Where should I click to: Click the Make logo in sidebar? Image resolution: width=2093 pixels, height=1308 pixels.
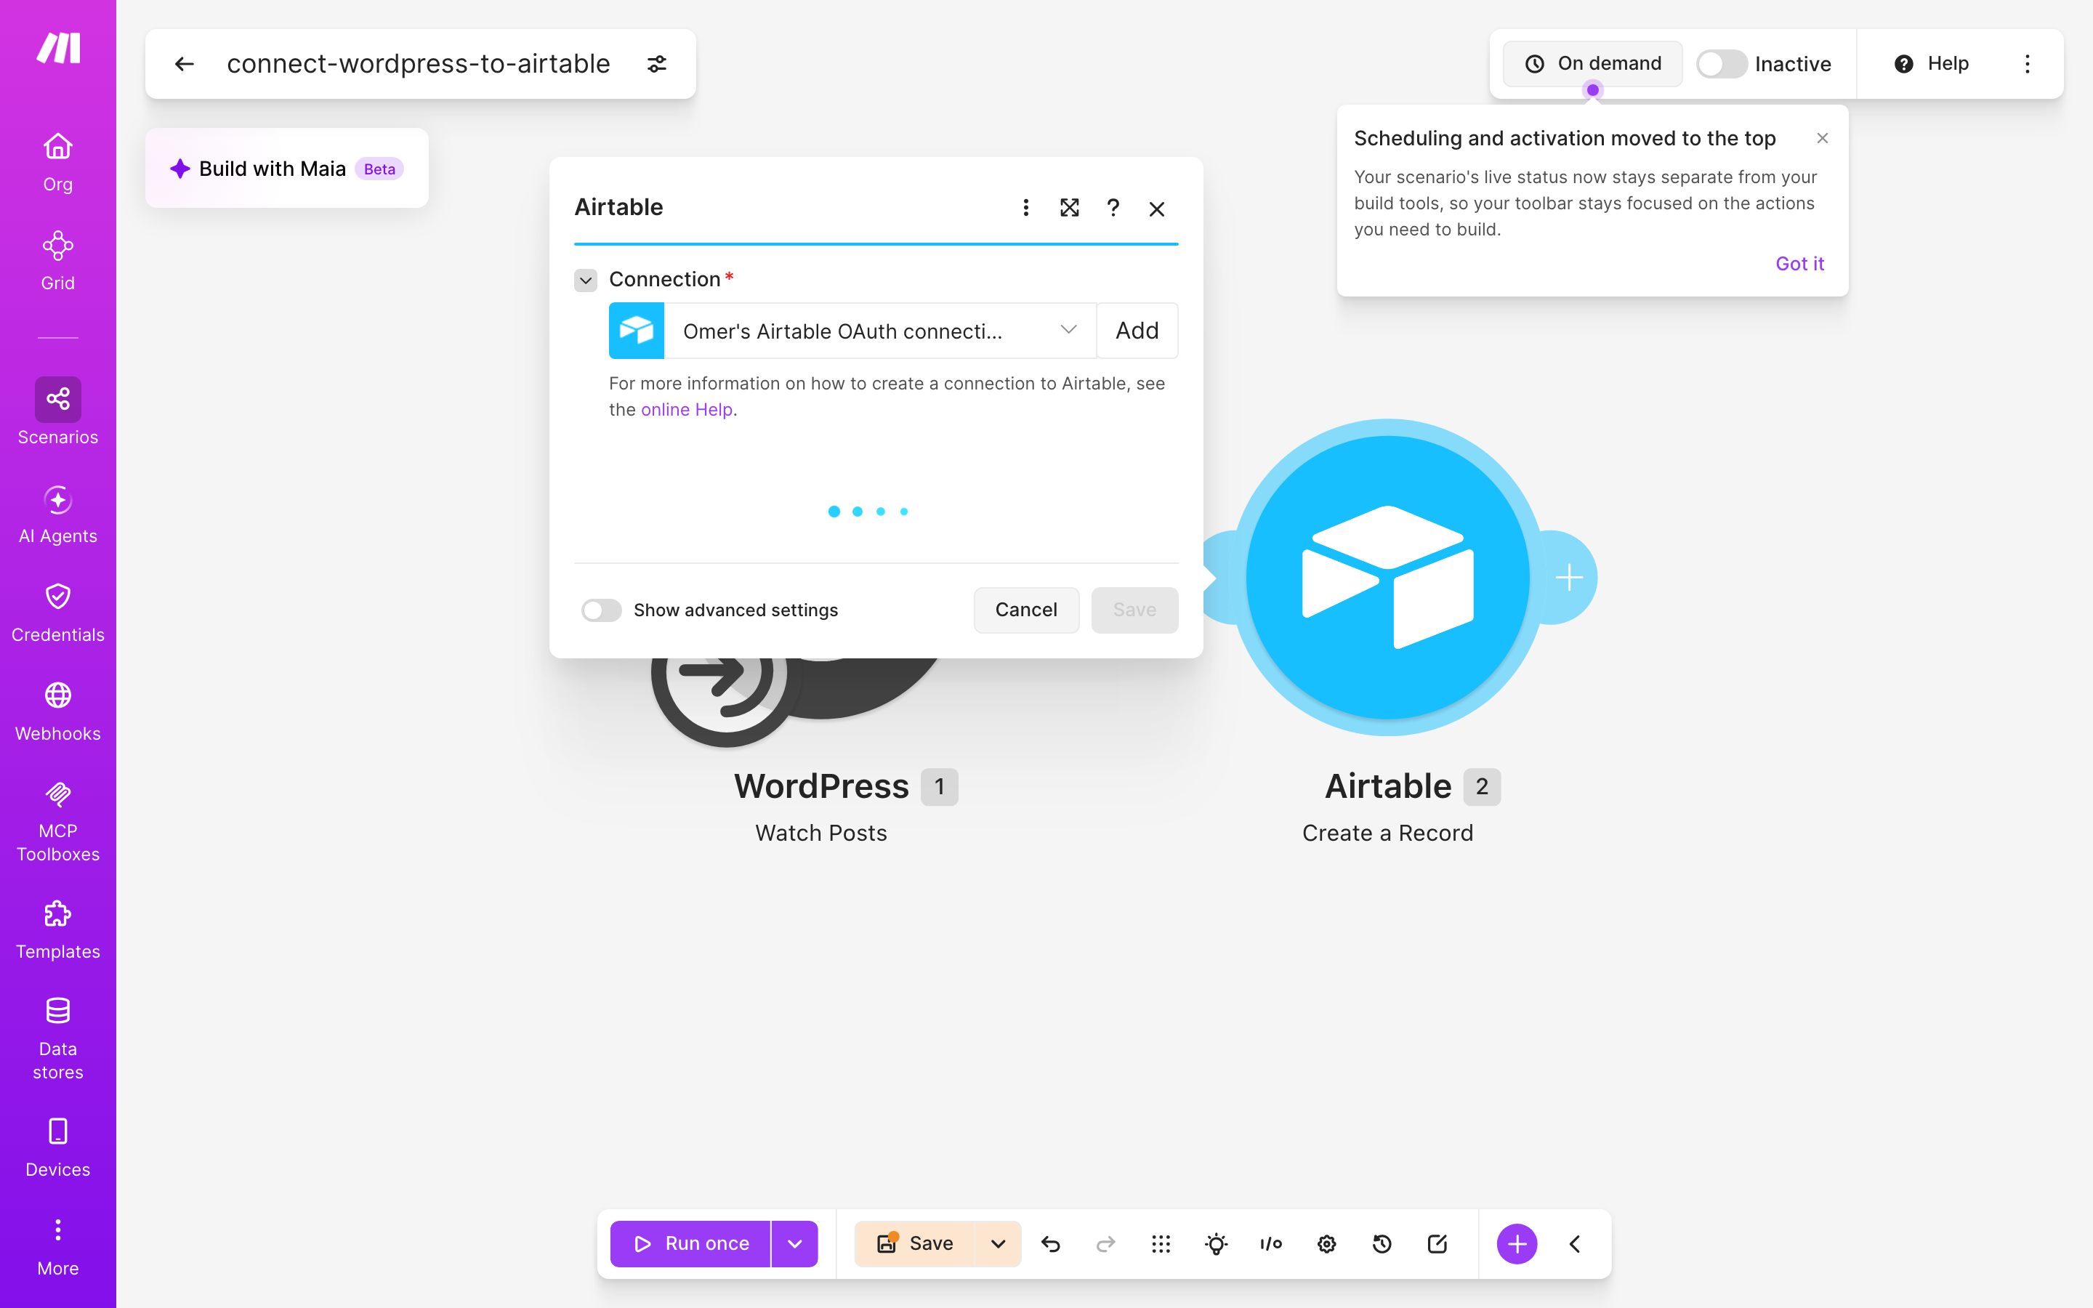pos(58,47)
